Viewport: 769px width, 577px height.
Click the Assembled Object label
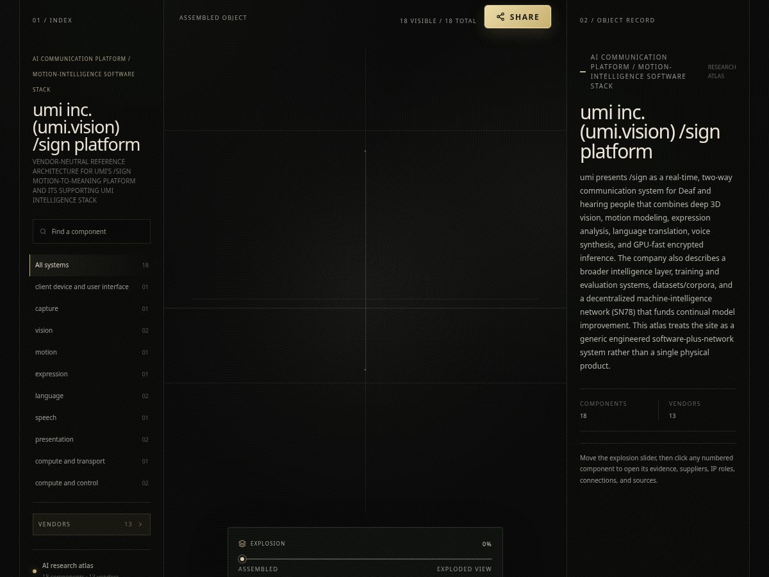(213, 18)
